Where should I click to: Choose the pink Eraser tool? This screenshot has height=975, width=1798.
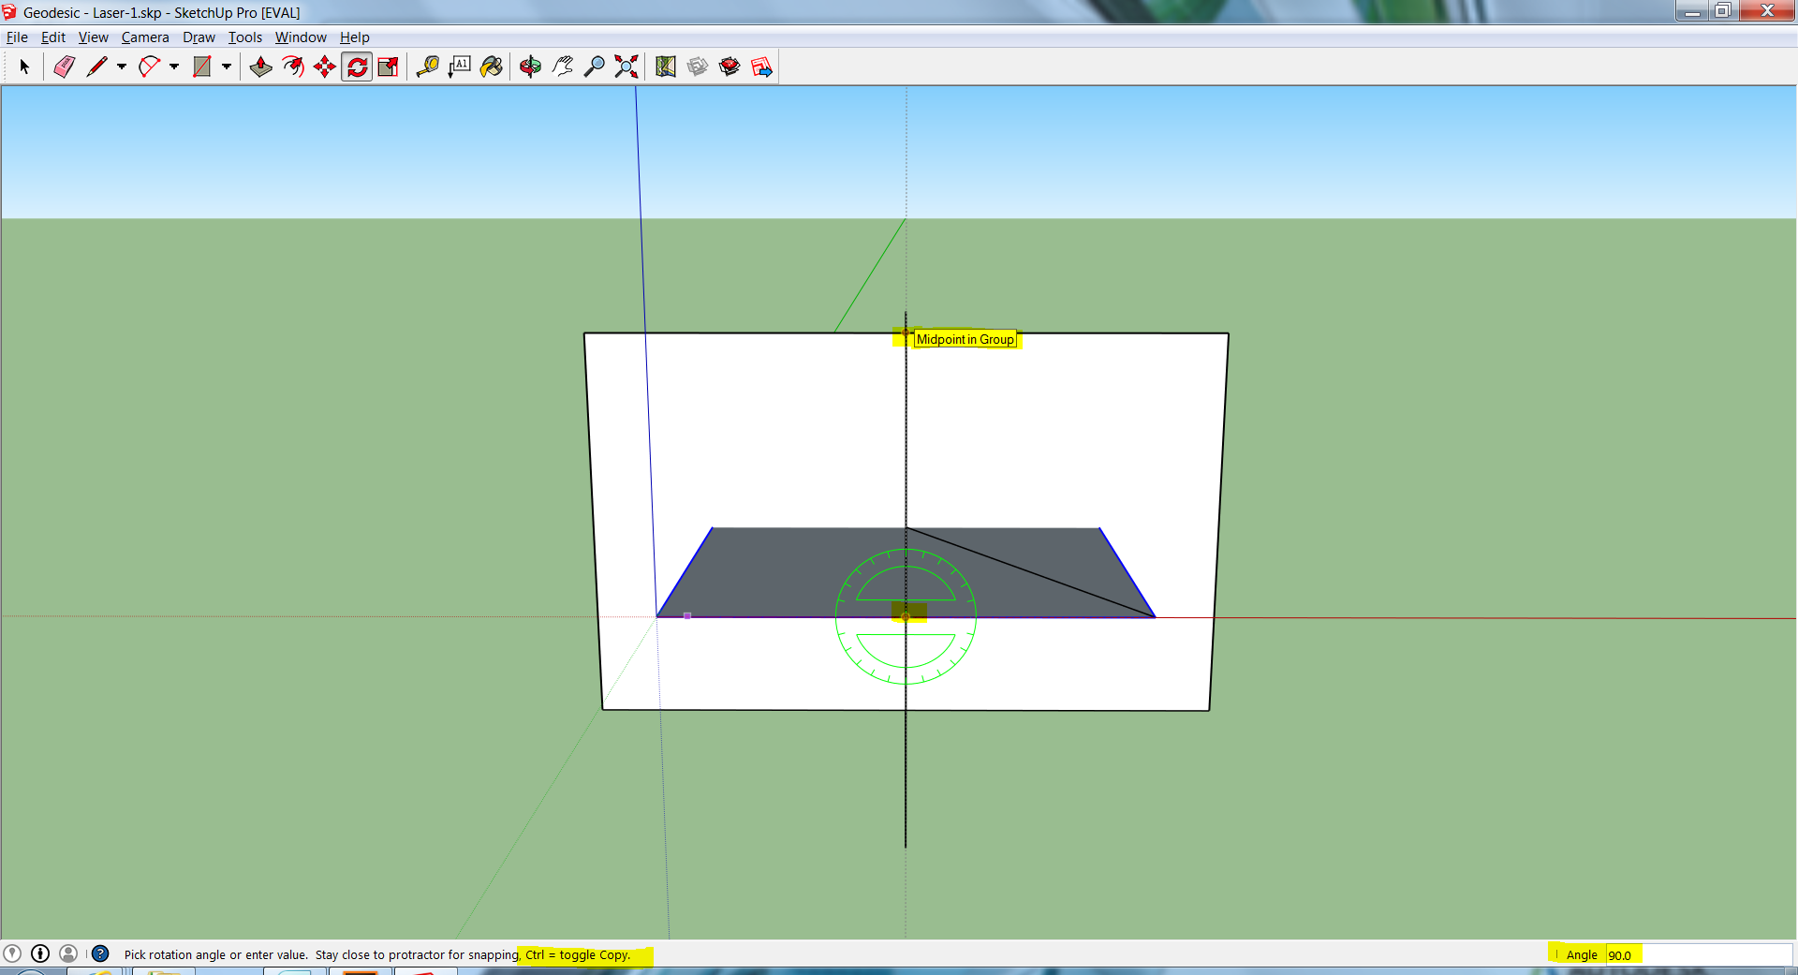point(64,66)
